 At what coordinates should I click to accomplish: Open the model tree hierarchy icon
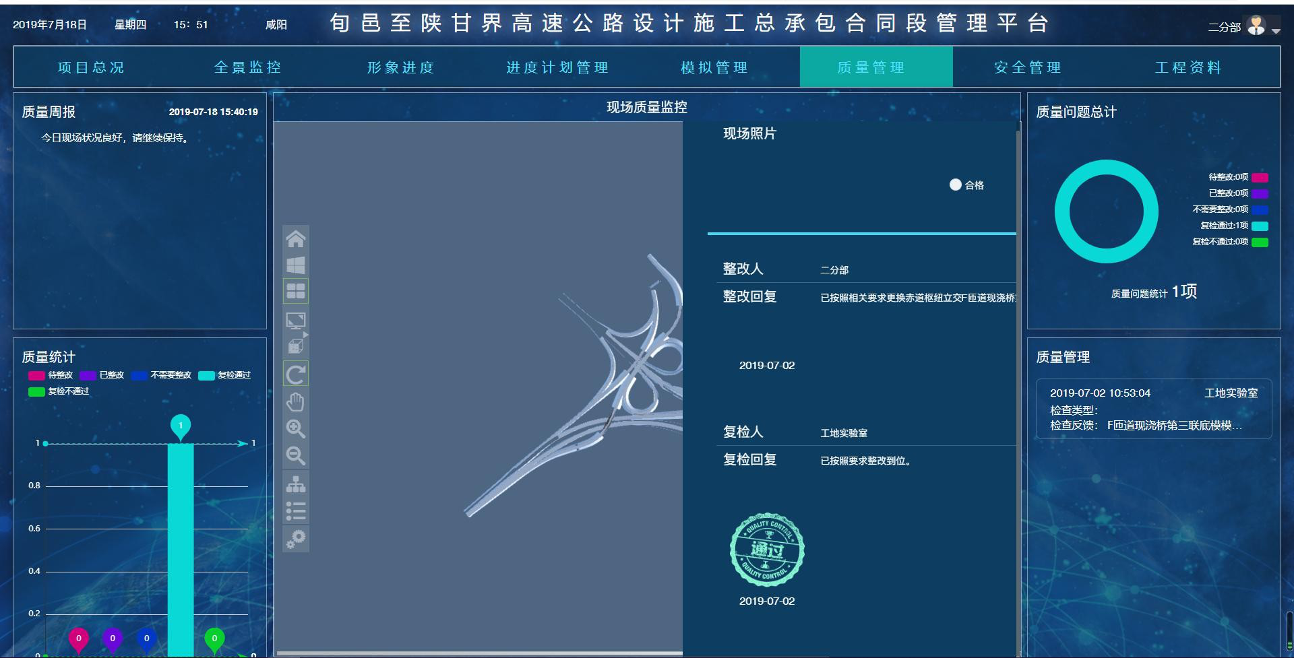296,484
